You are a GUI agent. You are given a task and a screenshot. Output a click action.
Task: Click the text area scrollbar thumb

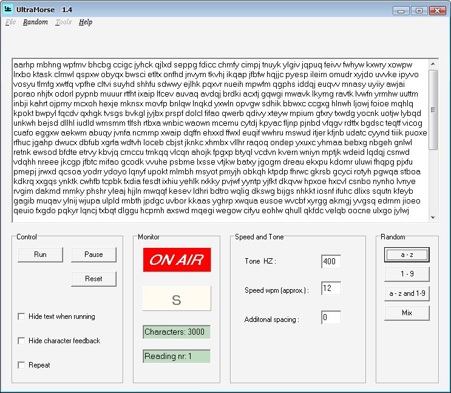433,110
